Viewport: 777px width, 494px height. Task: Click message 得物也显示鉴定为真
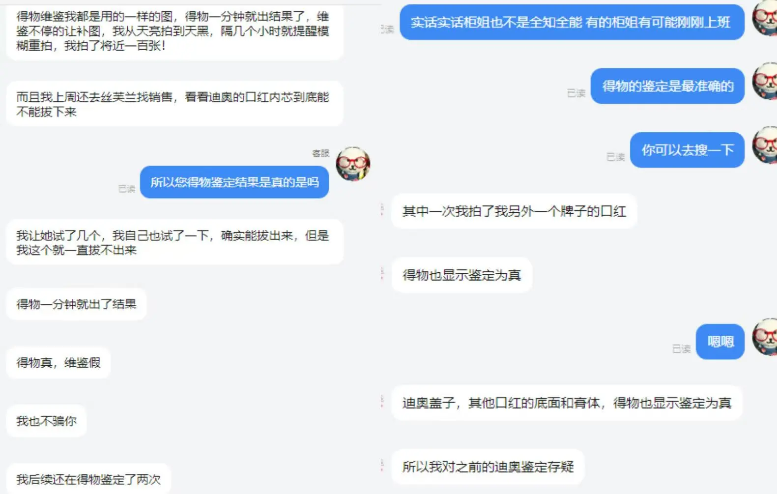click(461, 275)
